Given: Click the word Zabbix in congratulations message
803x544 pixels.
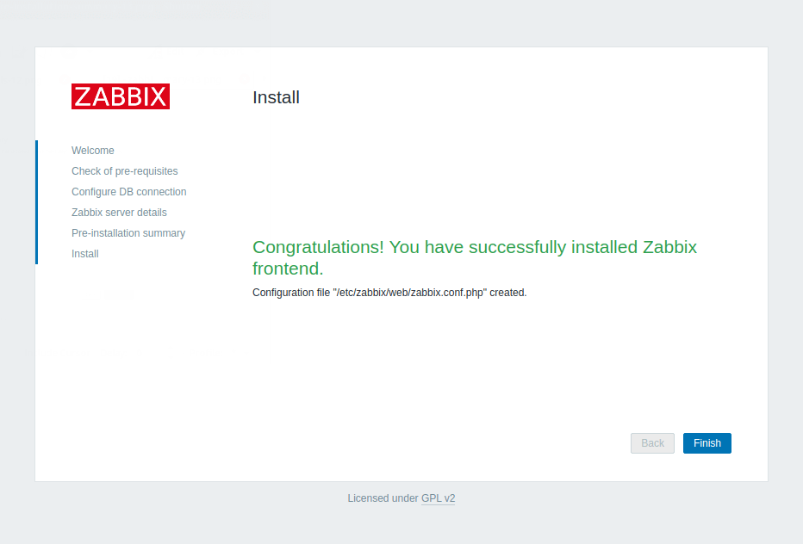Looking at the screenshot, I should click(669, 247).
